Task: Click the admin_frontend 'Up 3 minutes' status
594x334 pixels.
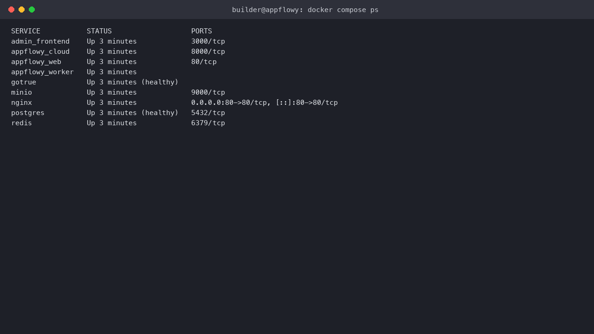Action: click(x=112, y=41)
